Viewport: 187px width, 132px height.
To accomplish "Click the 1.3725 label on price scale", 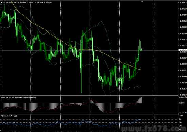I will (183, 9).
